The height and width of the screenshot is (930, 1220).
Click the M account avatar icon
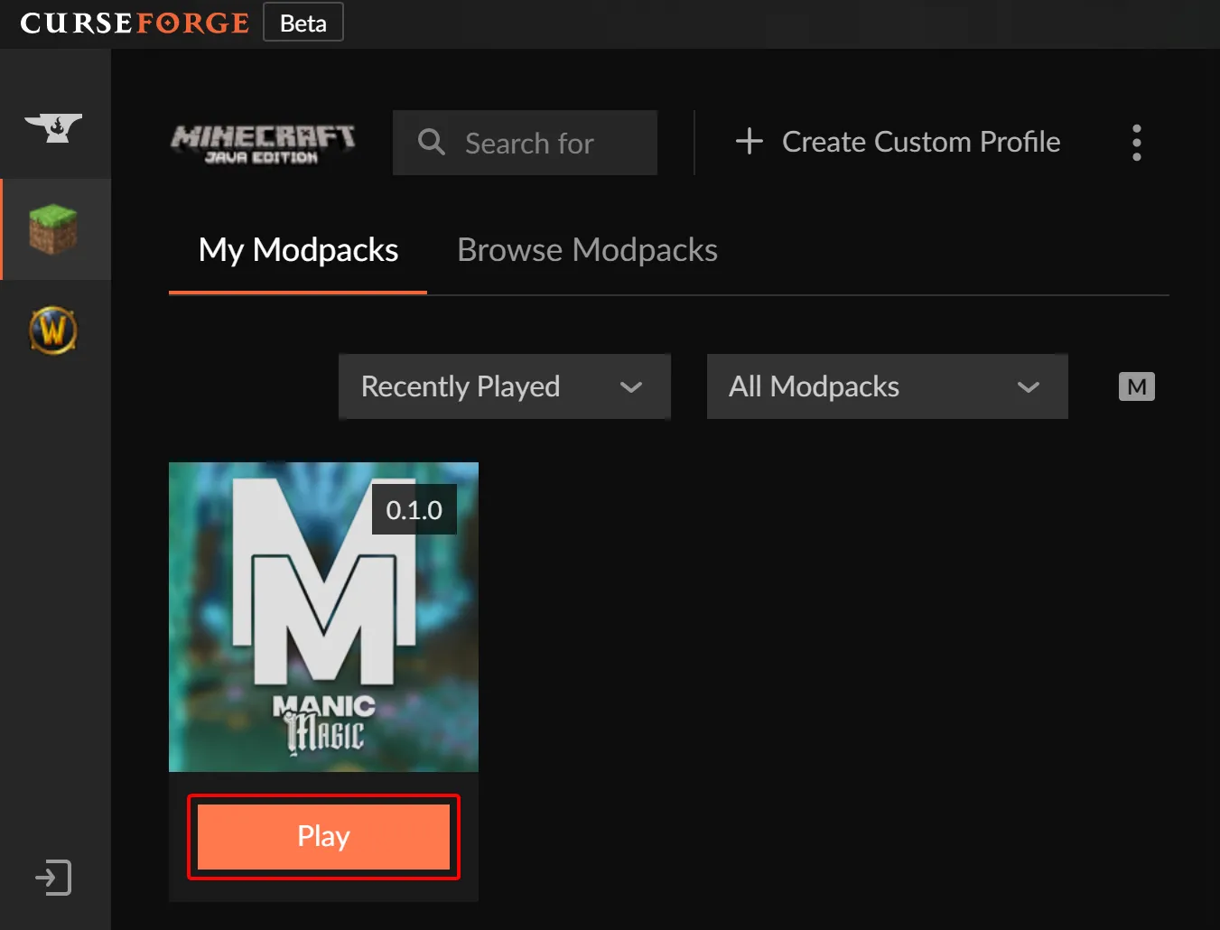(x=1136, y=386)
